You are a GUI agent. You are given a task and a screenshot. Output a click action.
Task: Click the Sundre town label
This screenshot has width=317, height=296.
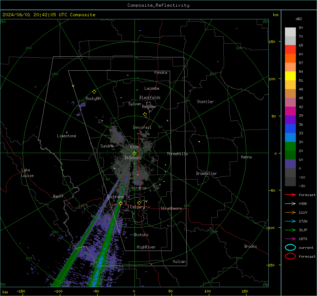(x=107, y=146)
